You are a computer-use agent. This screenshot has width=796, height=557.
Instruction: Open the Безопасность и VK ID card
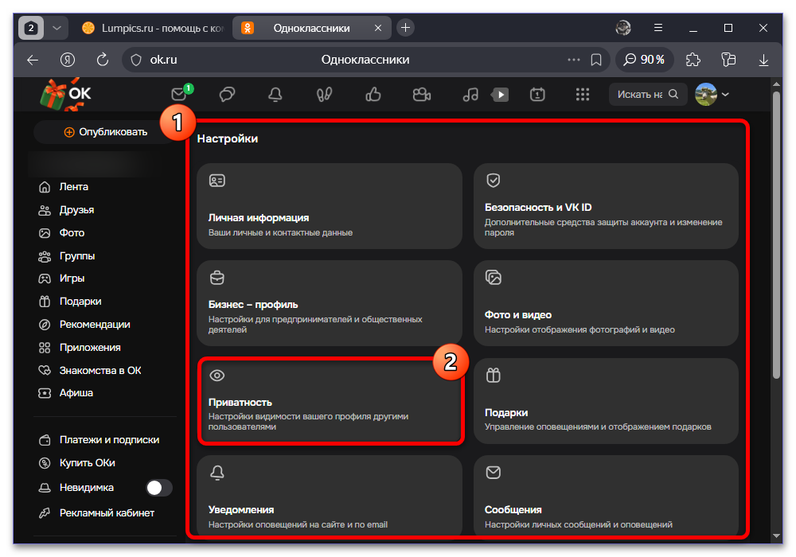(606, 206)
